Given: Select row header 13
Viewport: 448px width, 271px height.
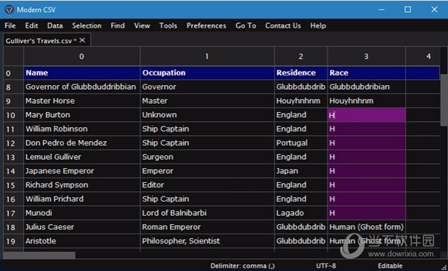Looking at the screenshot, I should coord(13,157).
